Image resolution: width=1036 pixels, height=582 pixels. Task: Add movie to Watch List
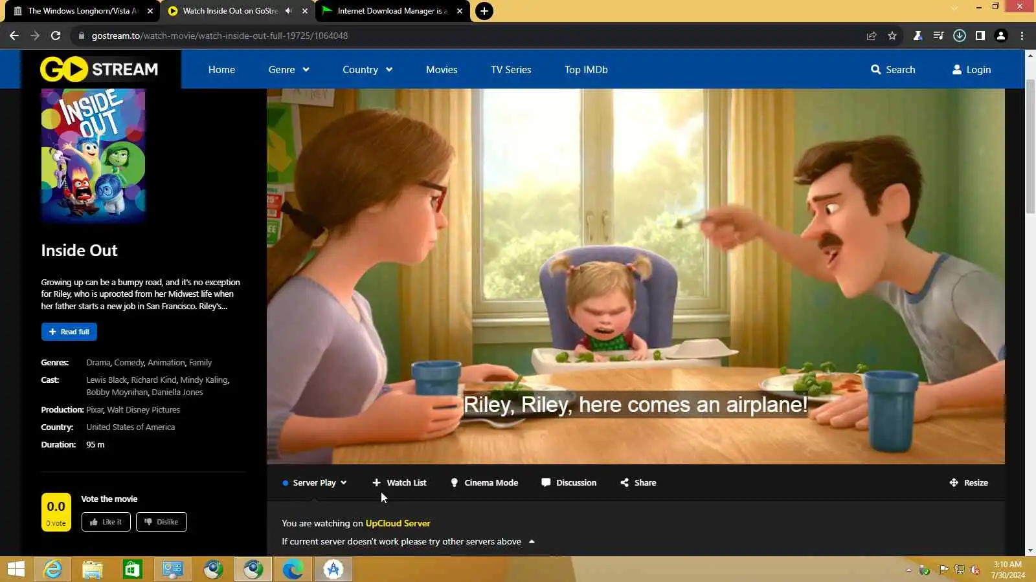(399, 482)
